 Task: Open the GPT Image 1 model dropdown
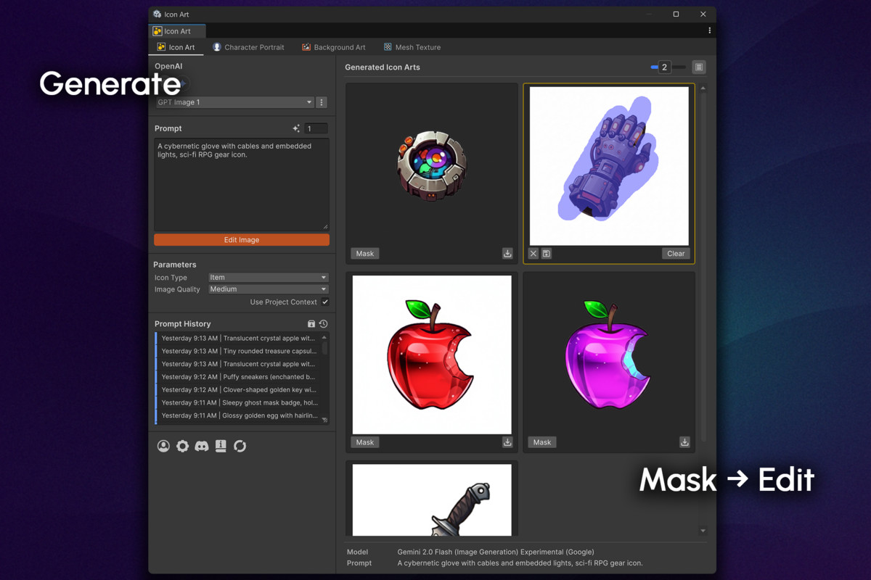pyautogui.click(x=234, y=102)
